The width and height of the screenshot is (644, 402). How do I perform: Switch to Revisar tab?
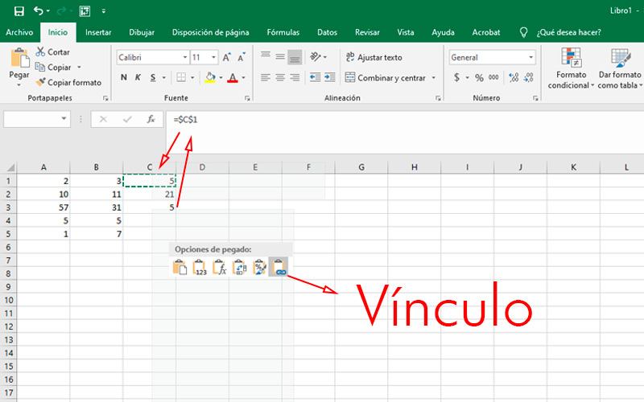point(367,32)
